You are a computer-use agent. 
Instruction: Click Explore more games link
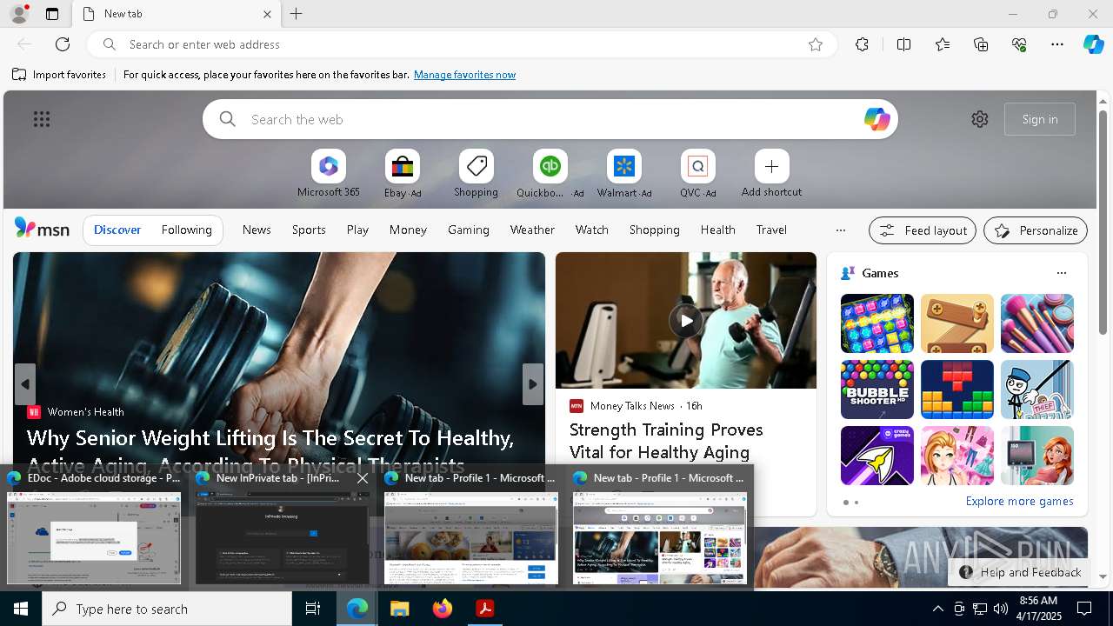pyautogui.click(x=1019, y=502)
